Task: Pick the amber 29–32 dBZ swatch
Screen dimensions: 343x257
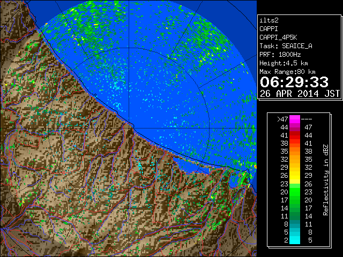Action: [295, 168]
